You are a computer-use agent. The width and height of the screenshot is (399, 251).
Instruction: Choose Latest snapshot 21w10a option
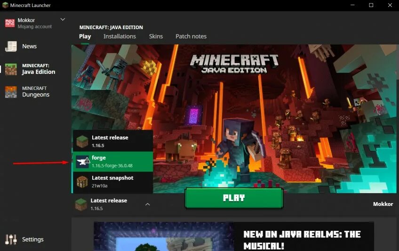[x=113, y=182]
